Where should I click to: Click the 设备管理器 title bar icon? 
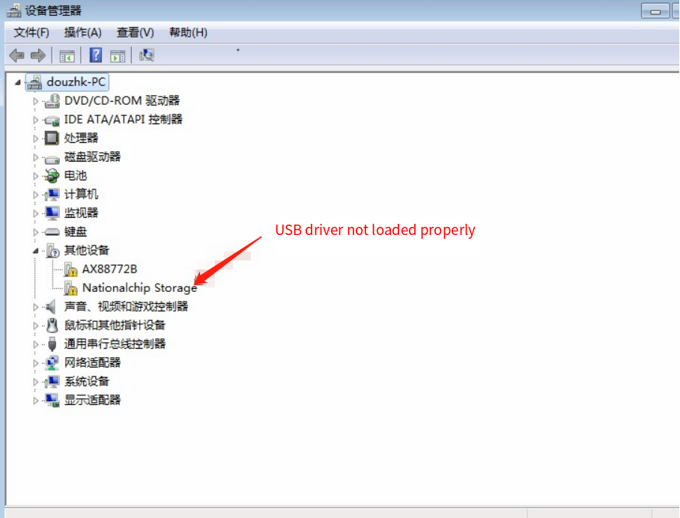point(13,10)
